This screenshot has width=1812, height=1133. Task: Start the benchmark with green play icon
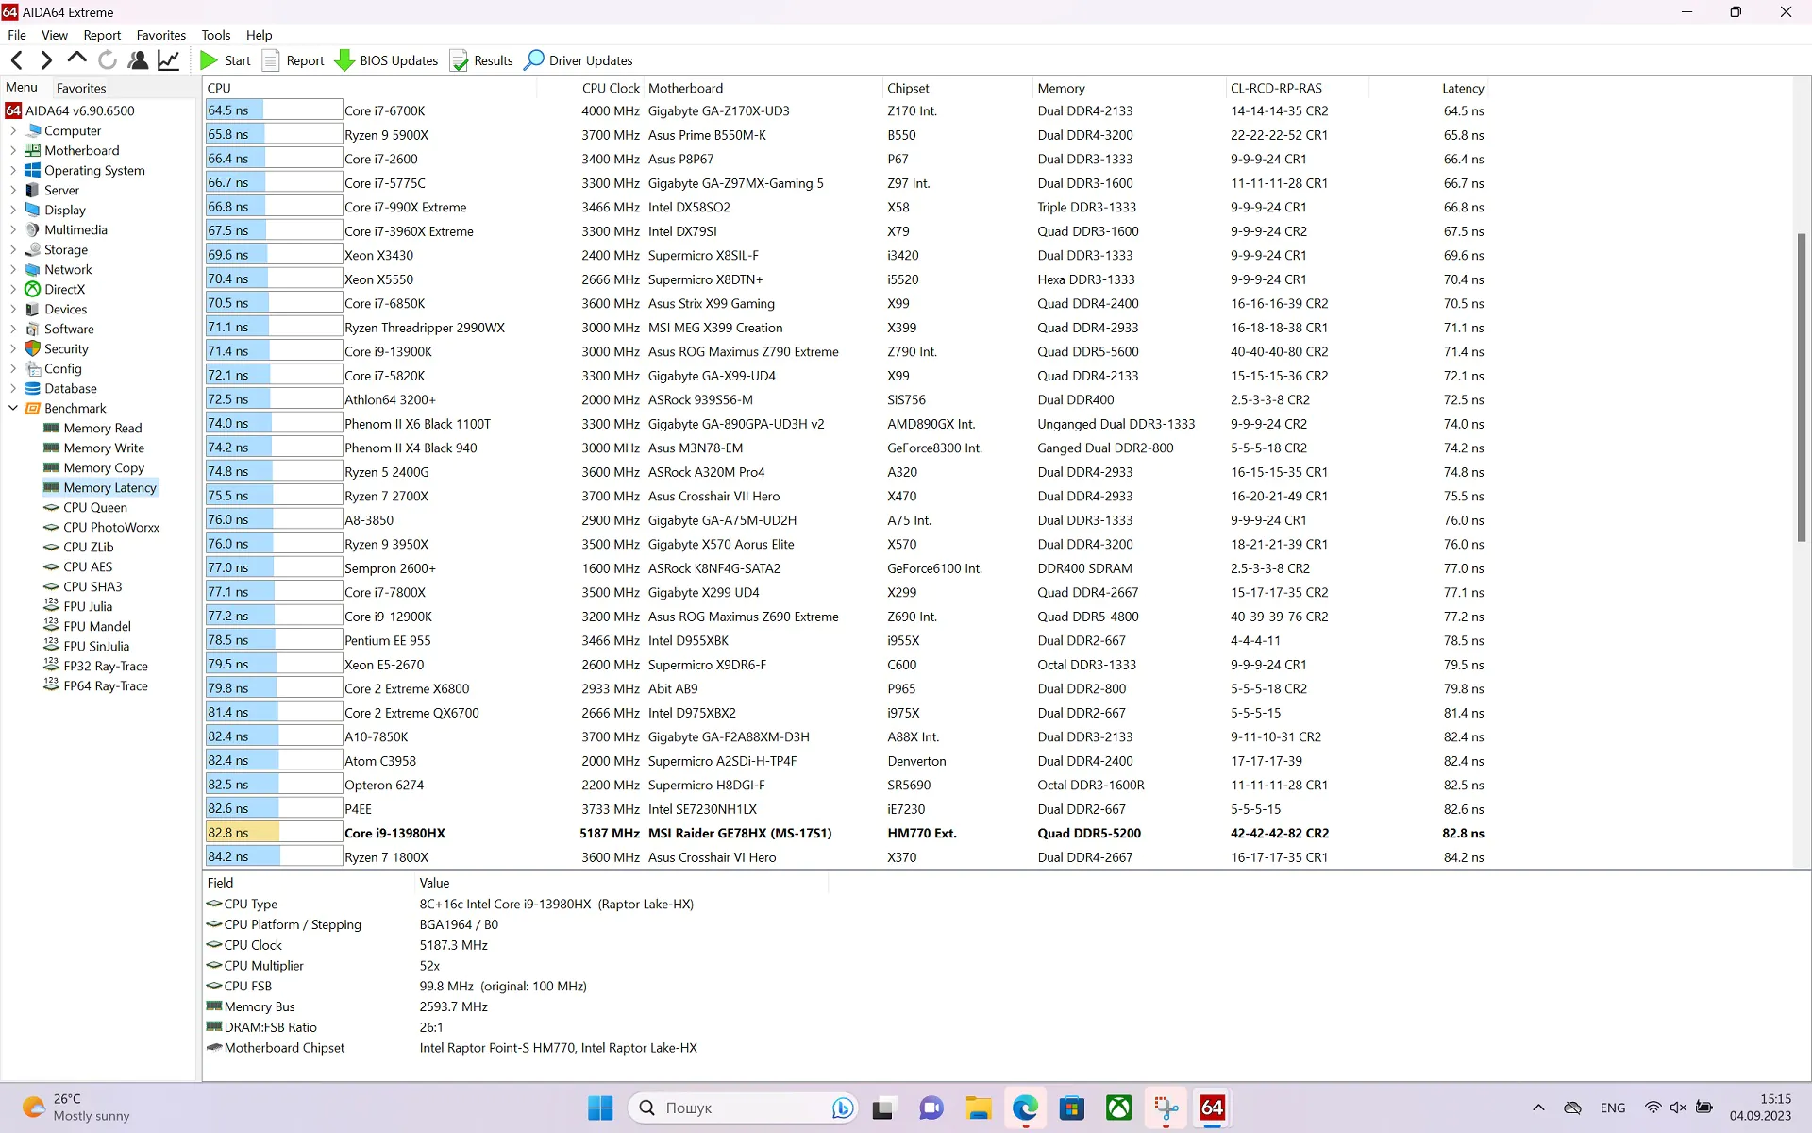(225, 60)
